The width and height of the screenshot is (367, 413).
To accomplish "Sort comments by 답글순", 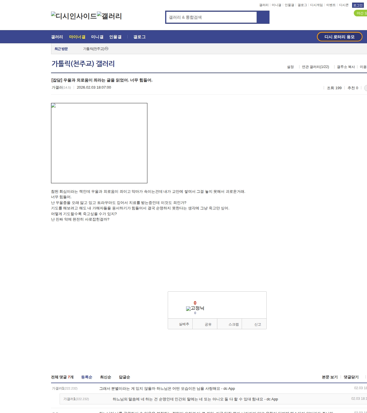I will click(x=124, y=377).
